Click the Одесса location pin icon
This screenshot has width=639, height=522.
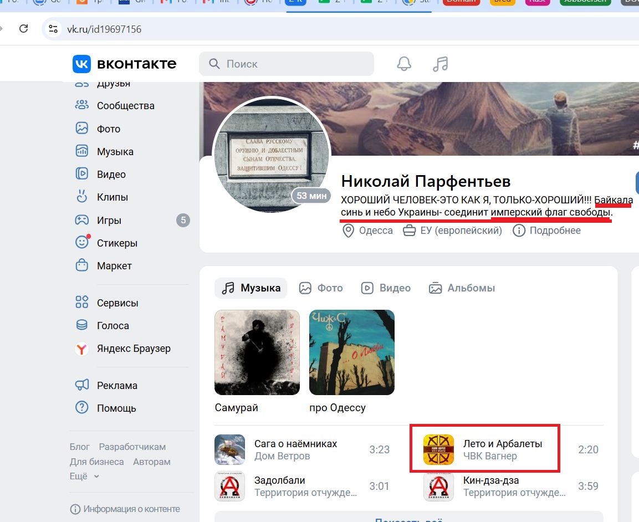coord(348,231)
